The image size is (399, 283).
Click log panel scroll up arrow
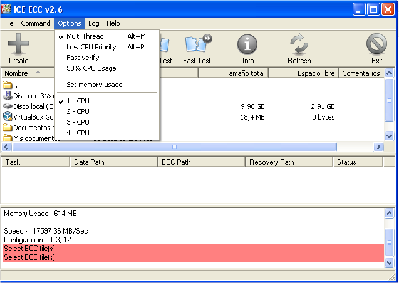click(390, 213)
